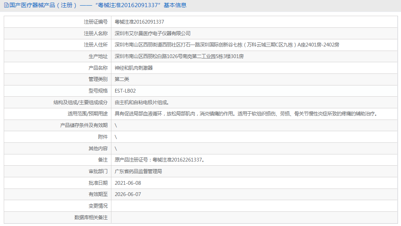401x226 pixels.
Task: Click the 备注 original registration number text
Action: click(160, 160)
